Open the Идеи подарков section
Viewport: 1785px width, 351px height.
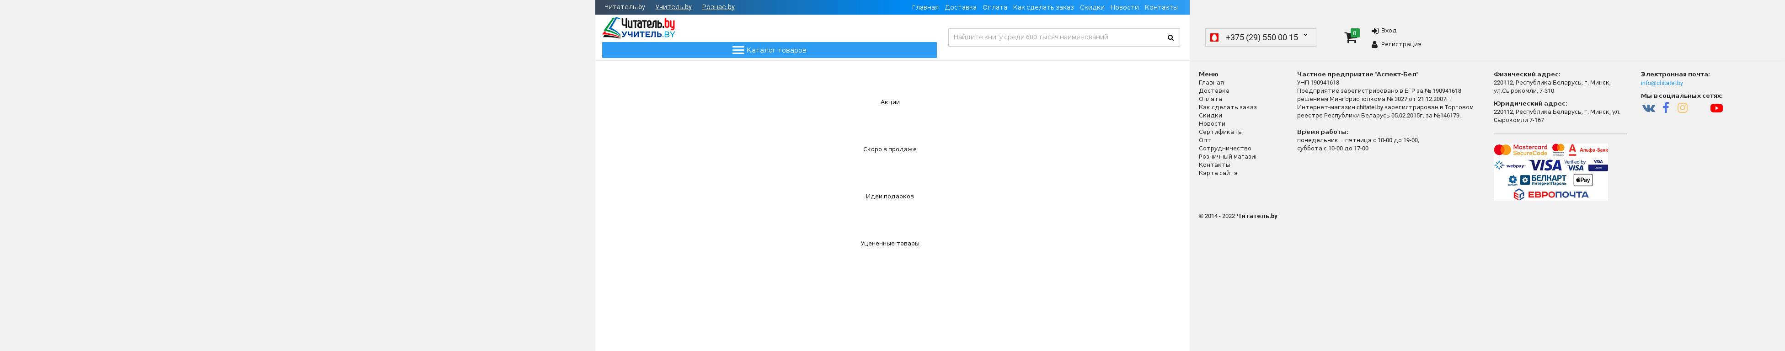click(890, 197)
